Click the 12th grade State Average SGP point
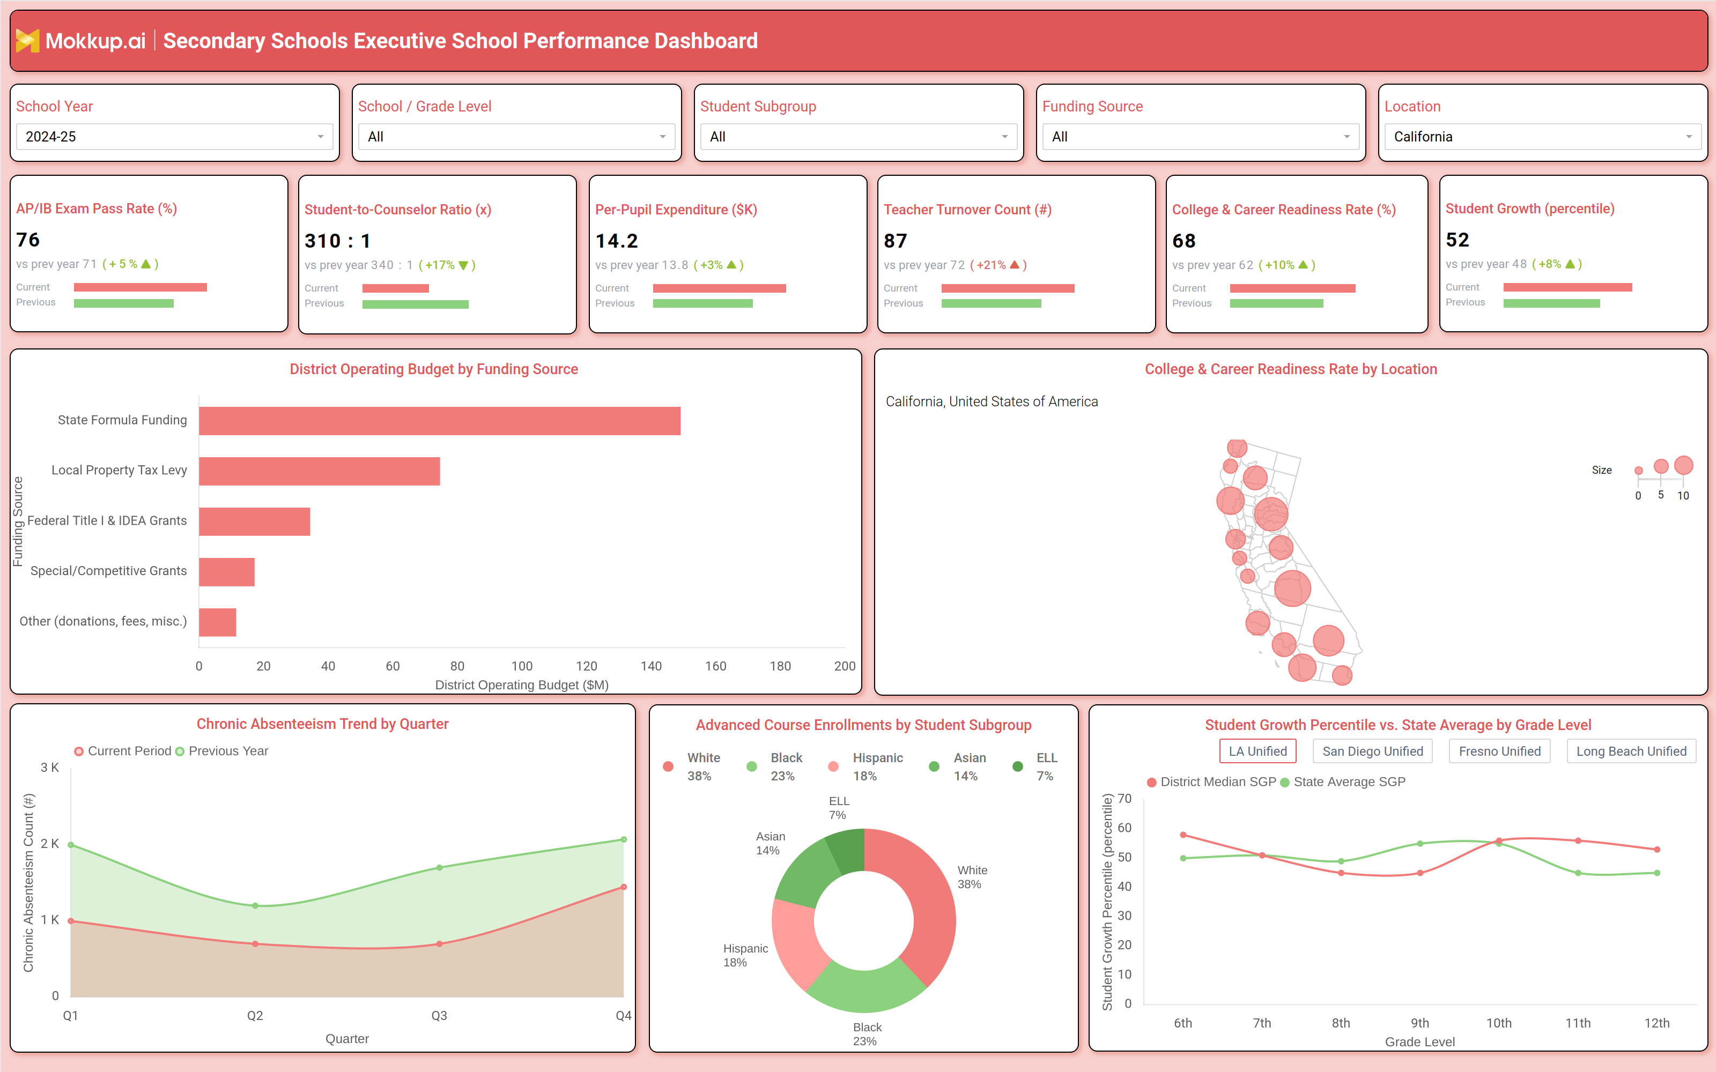 tap(1657, 874)
